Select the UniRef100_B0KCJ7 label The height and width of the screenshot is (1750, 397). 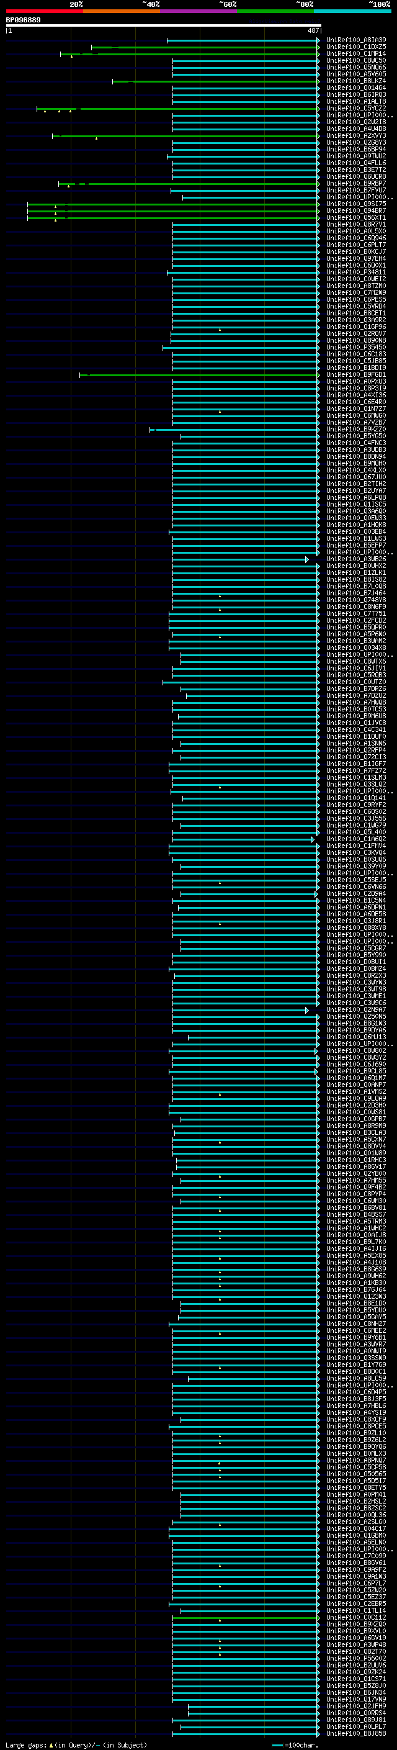click(355, 251)
